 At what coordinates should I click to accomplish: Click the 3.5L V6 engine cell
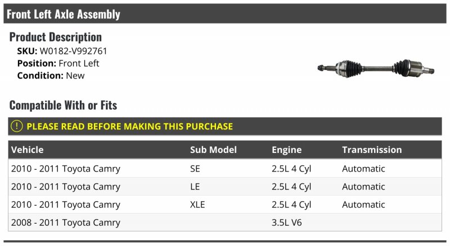click(x=286, y=222)
